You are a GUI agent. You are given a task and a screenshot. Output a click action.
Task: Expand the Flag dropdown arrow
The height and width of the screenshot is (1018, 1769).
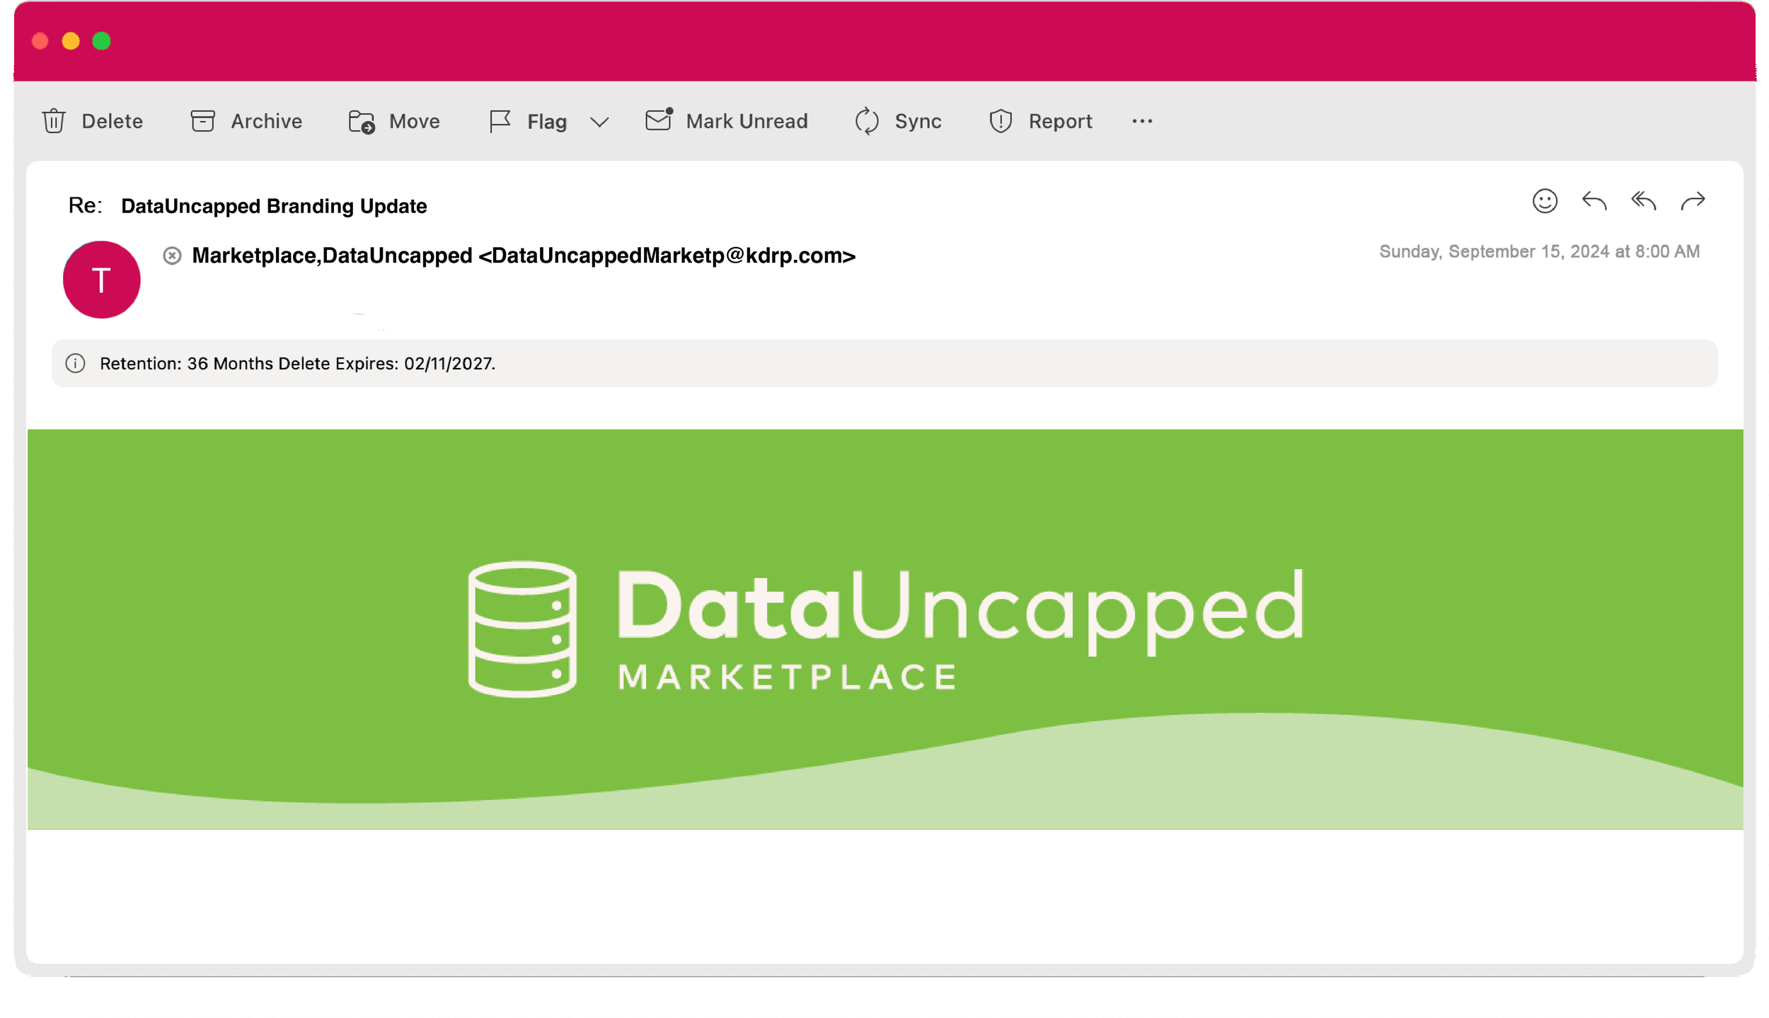coord(599,122)
